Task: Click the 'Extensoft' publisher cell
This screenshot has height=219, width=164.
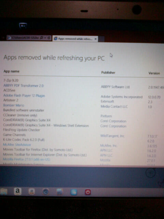Action: [x=107, y=101]
